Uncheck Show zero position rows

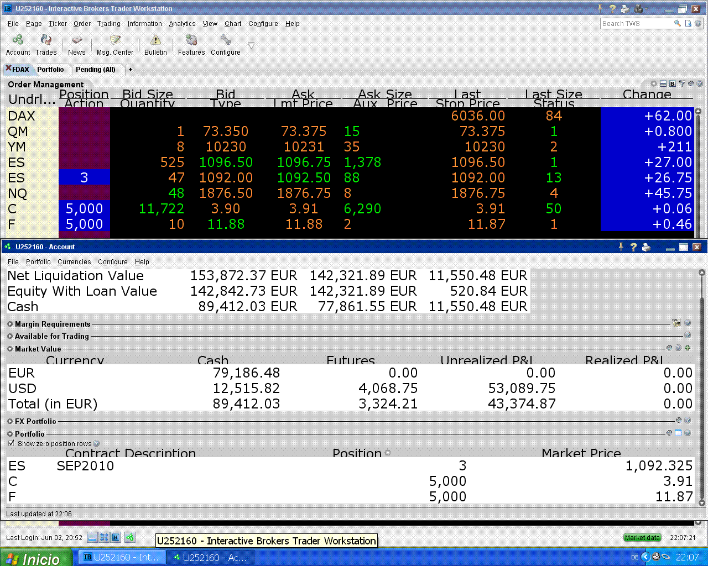[12, 443]
